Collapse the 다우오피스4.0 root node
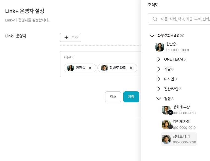This screenshot has width=210, height=161. tap(152, 36)
